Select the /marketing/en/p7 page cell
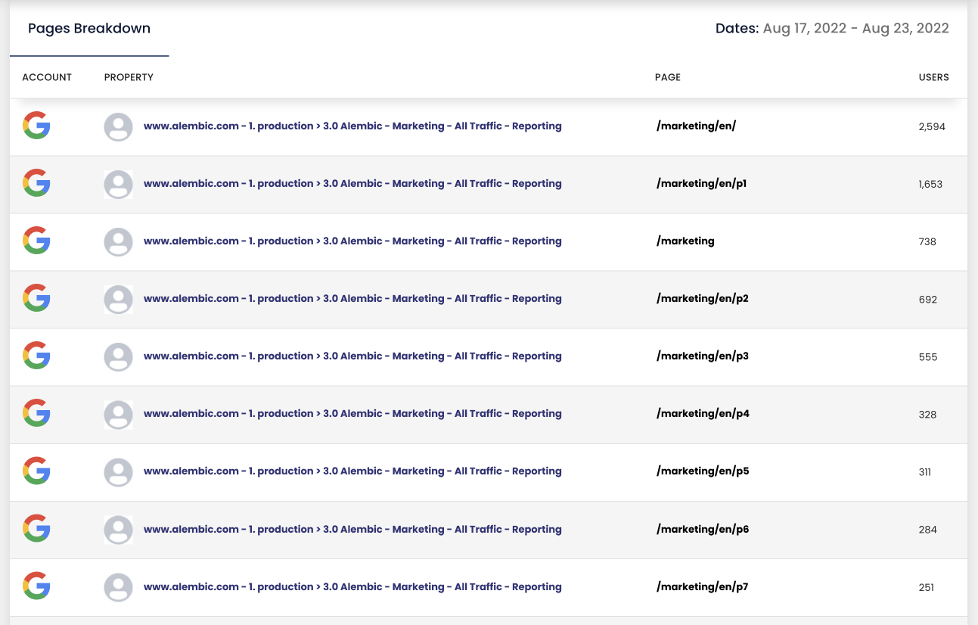 pos(703,587)
